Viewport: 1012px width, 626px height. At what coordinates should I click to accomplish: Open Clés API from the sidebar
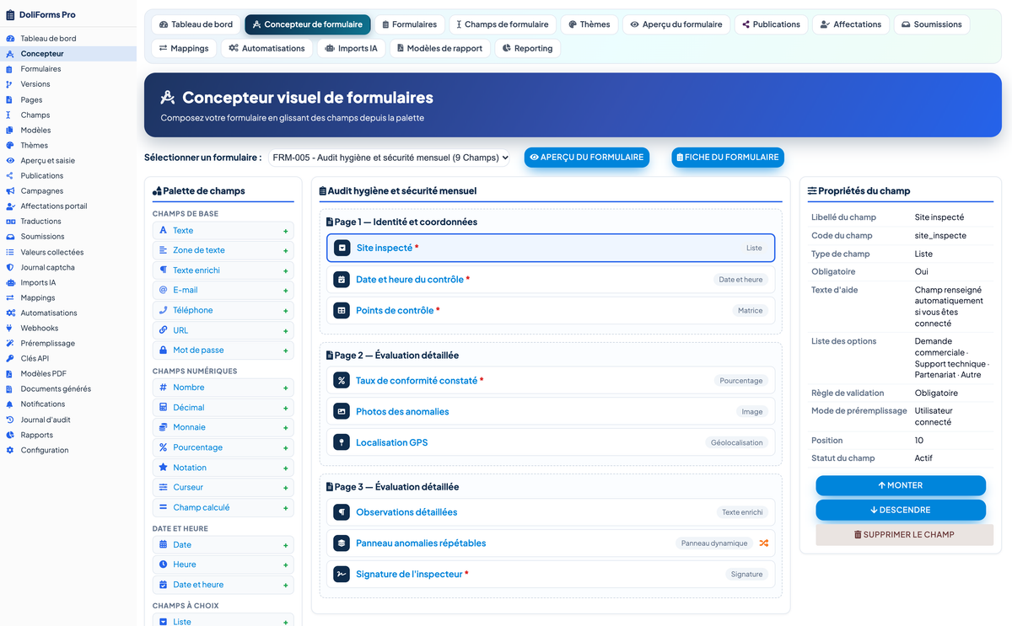click(35, 358)
